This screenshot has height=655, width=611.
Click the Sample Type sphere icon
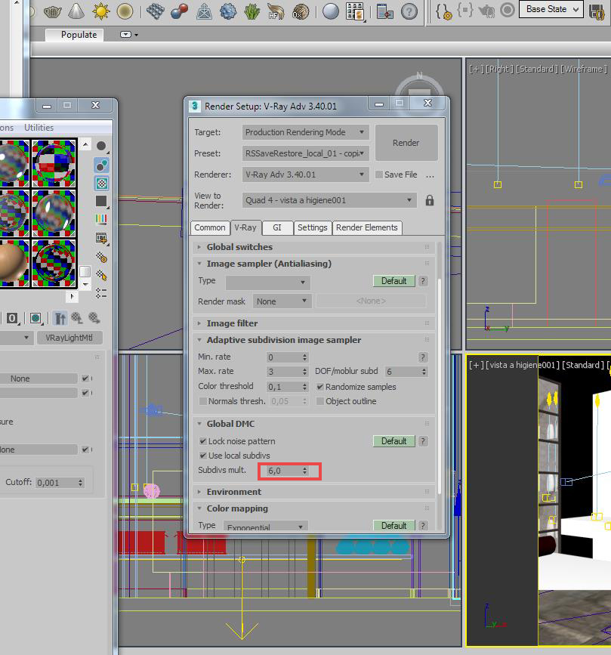coord(101,146)
